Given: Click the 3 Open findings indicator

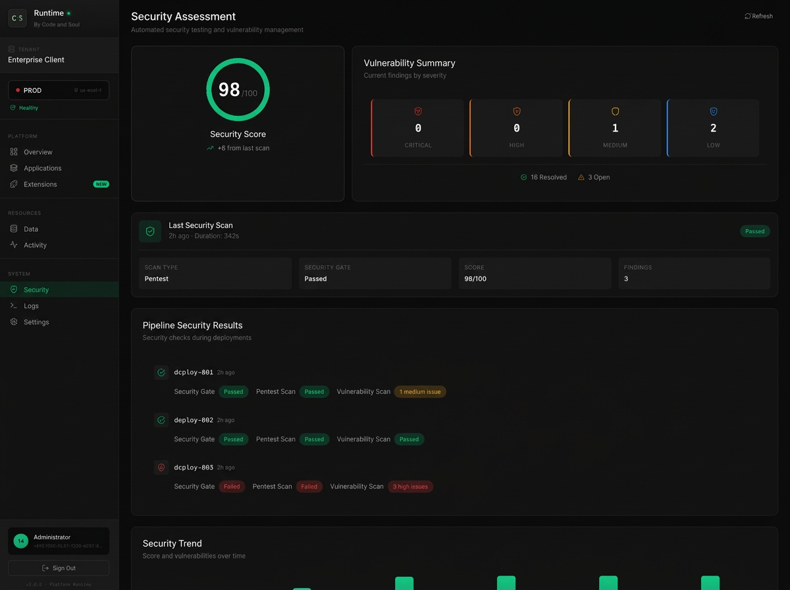Looking at the screenshot, I should coord(594,177).
